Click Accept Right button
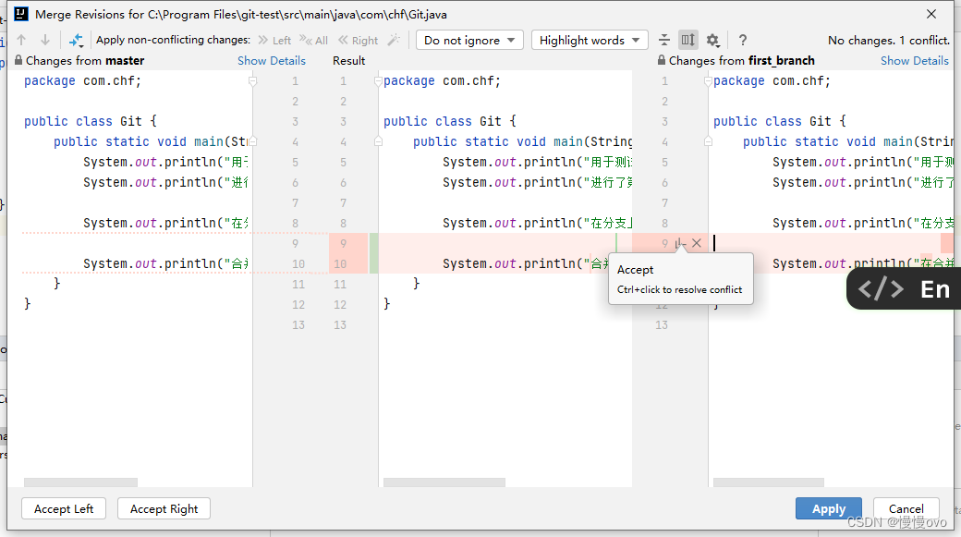Screen dimensions: 961x537 coord(164,508)
